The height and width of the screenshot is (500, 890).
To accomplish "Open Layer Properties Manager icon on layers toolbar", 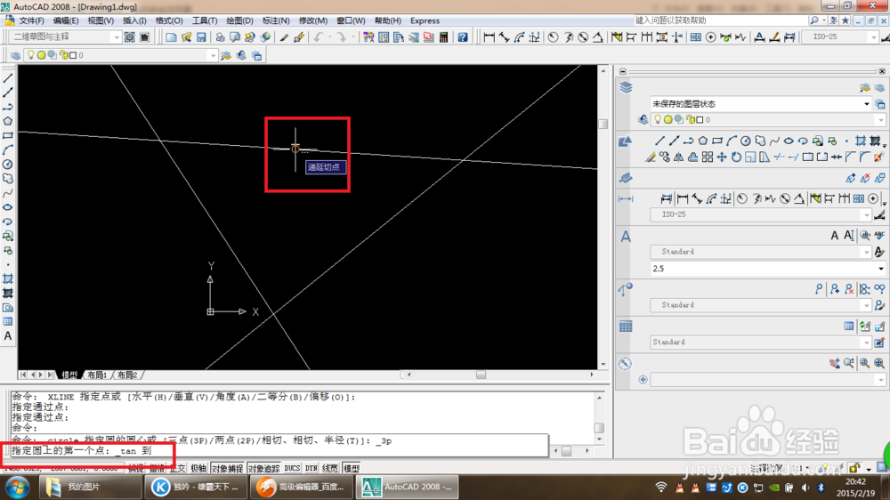I will click(15, 55).
